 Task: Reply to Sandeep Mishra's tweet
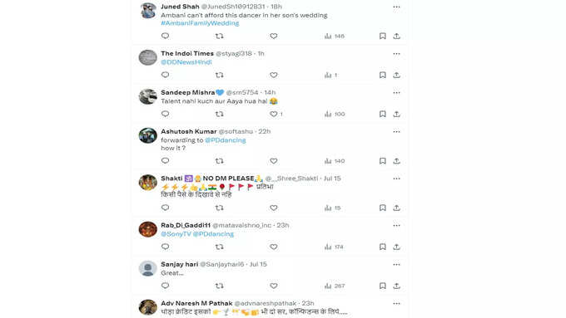[x=166, y=114]
